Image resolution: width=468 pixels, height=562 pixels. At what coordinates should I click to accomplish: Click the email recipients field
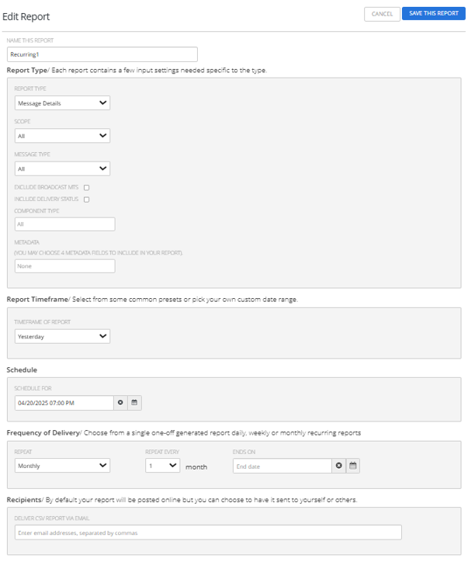tap(208, 533)
